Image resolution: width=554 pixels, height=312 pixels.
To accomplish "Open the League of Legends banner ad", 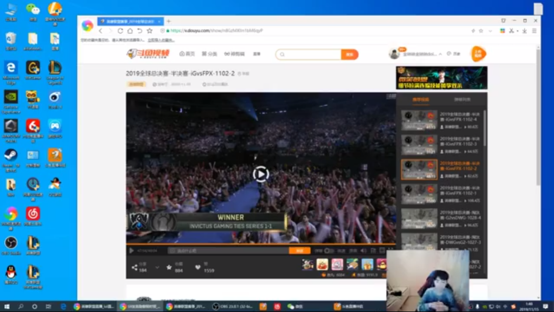I will (442, 77).
